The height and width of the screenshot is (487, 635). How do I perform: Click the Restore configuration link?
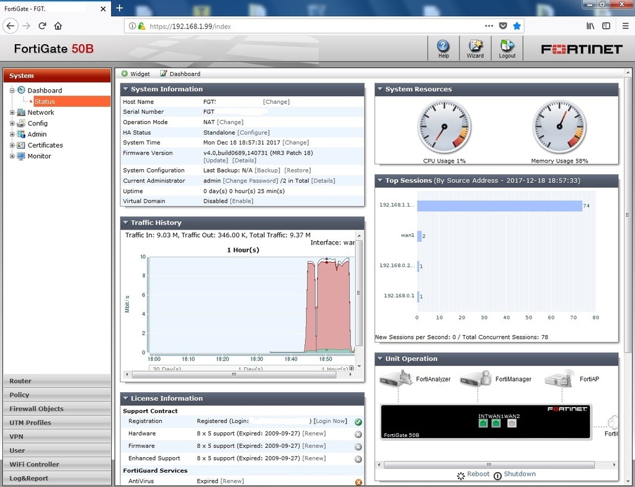(x=298, y=171)
